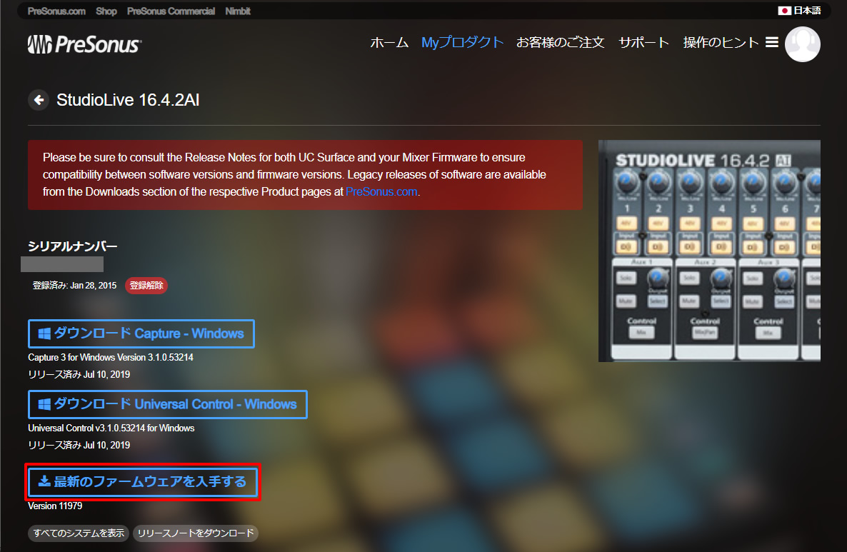Screen dimensions: 847x552
Task: Click リリースノートをダウンロード button
Action: [195, 533]
